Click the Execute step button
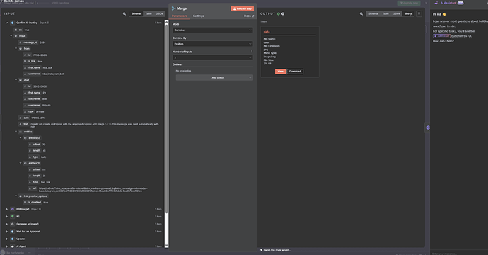The image size is (488, 255). pos(243,8)
